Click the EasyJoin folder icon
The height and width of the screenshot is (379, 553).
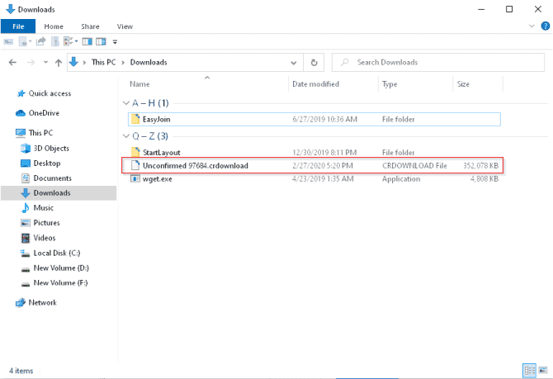tap(135, 119)
